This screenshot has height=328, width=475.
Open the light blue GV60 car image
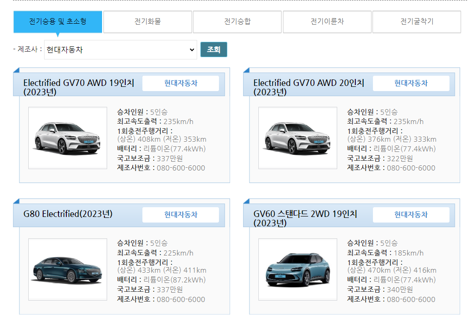[298, 269]
